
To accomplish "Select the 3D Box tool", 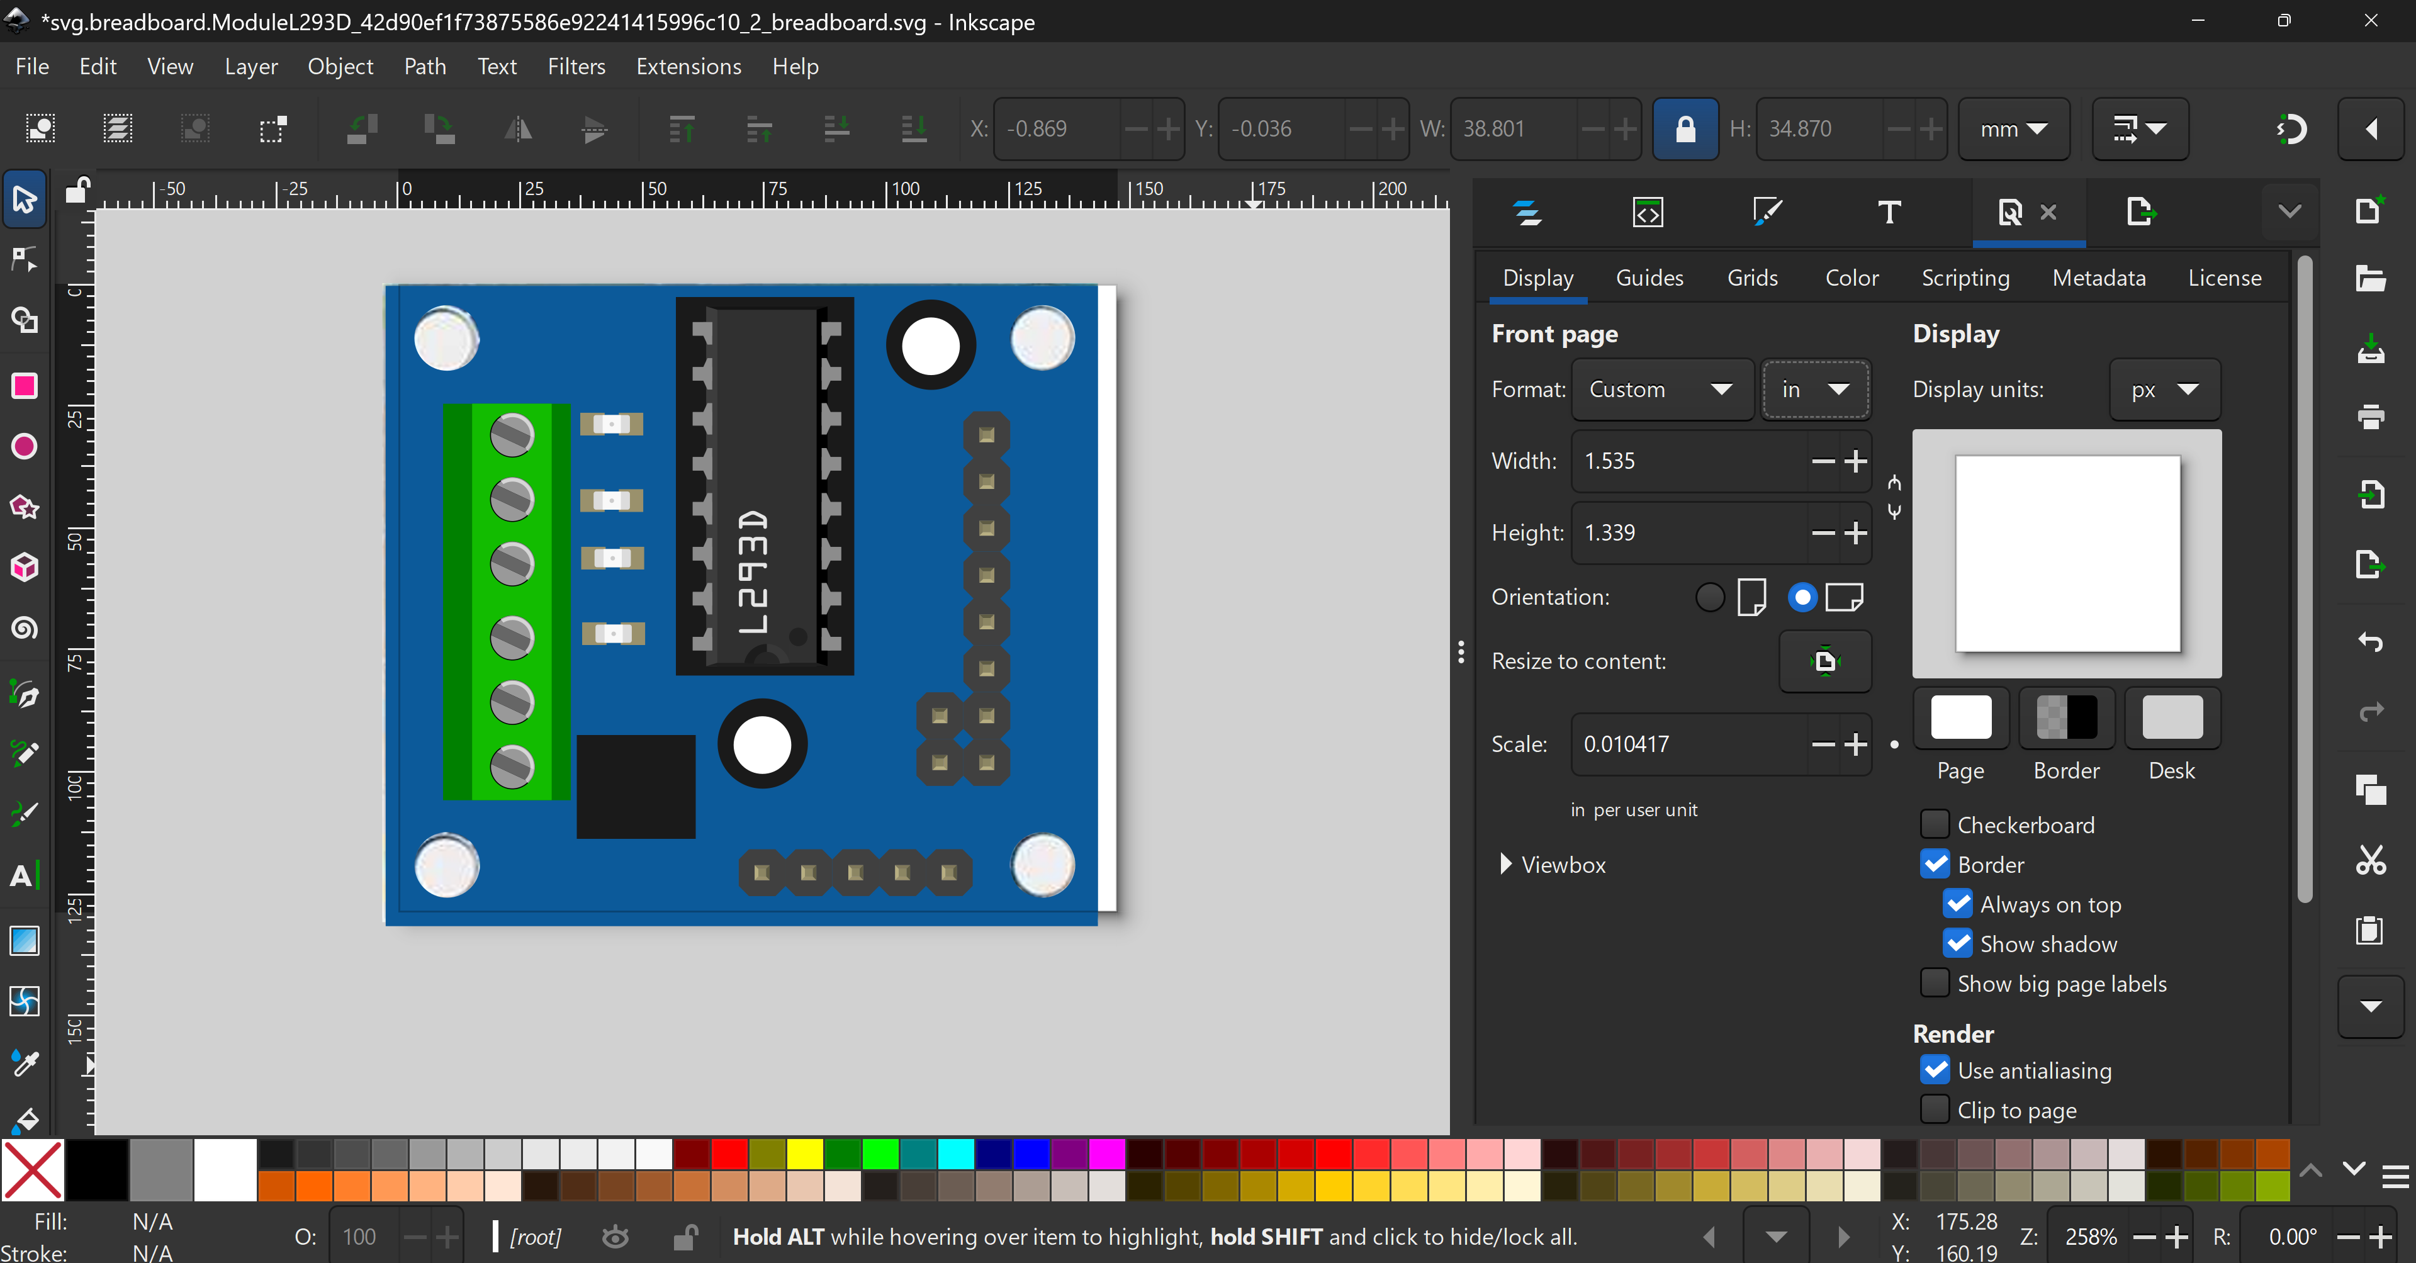I will click(x=25, y=567).
